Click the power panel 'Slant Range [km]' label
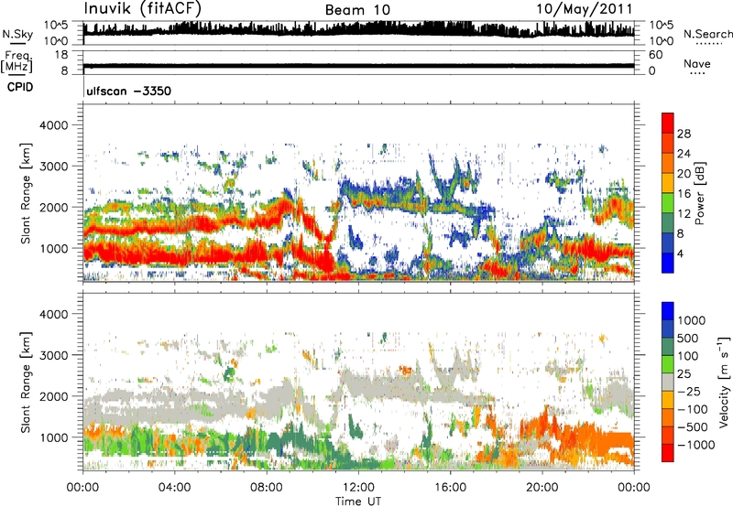Screen dimensions: 733x507 26,193
